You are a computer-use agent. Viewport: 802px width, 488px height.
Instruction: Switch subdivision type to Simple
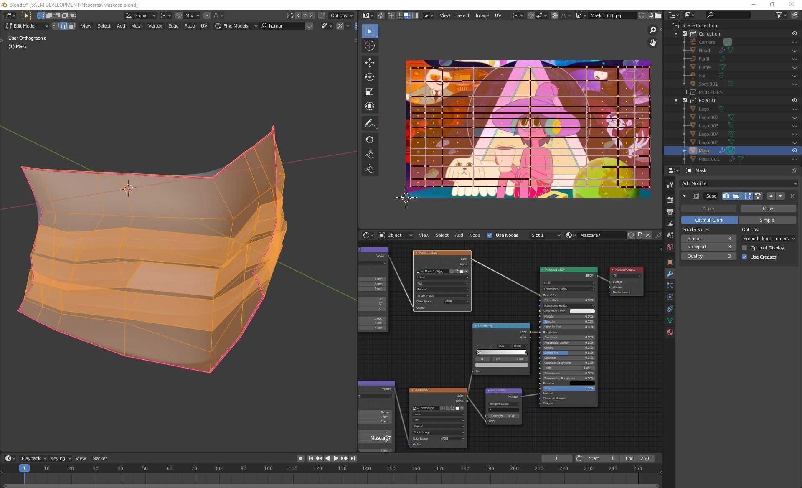pos(766,220)
